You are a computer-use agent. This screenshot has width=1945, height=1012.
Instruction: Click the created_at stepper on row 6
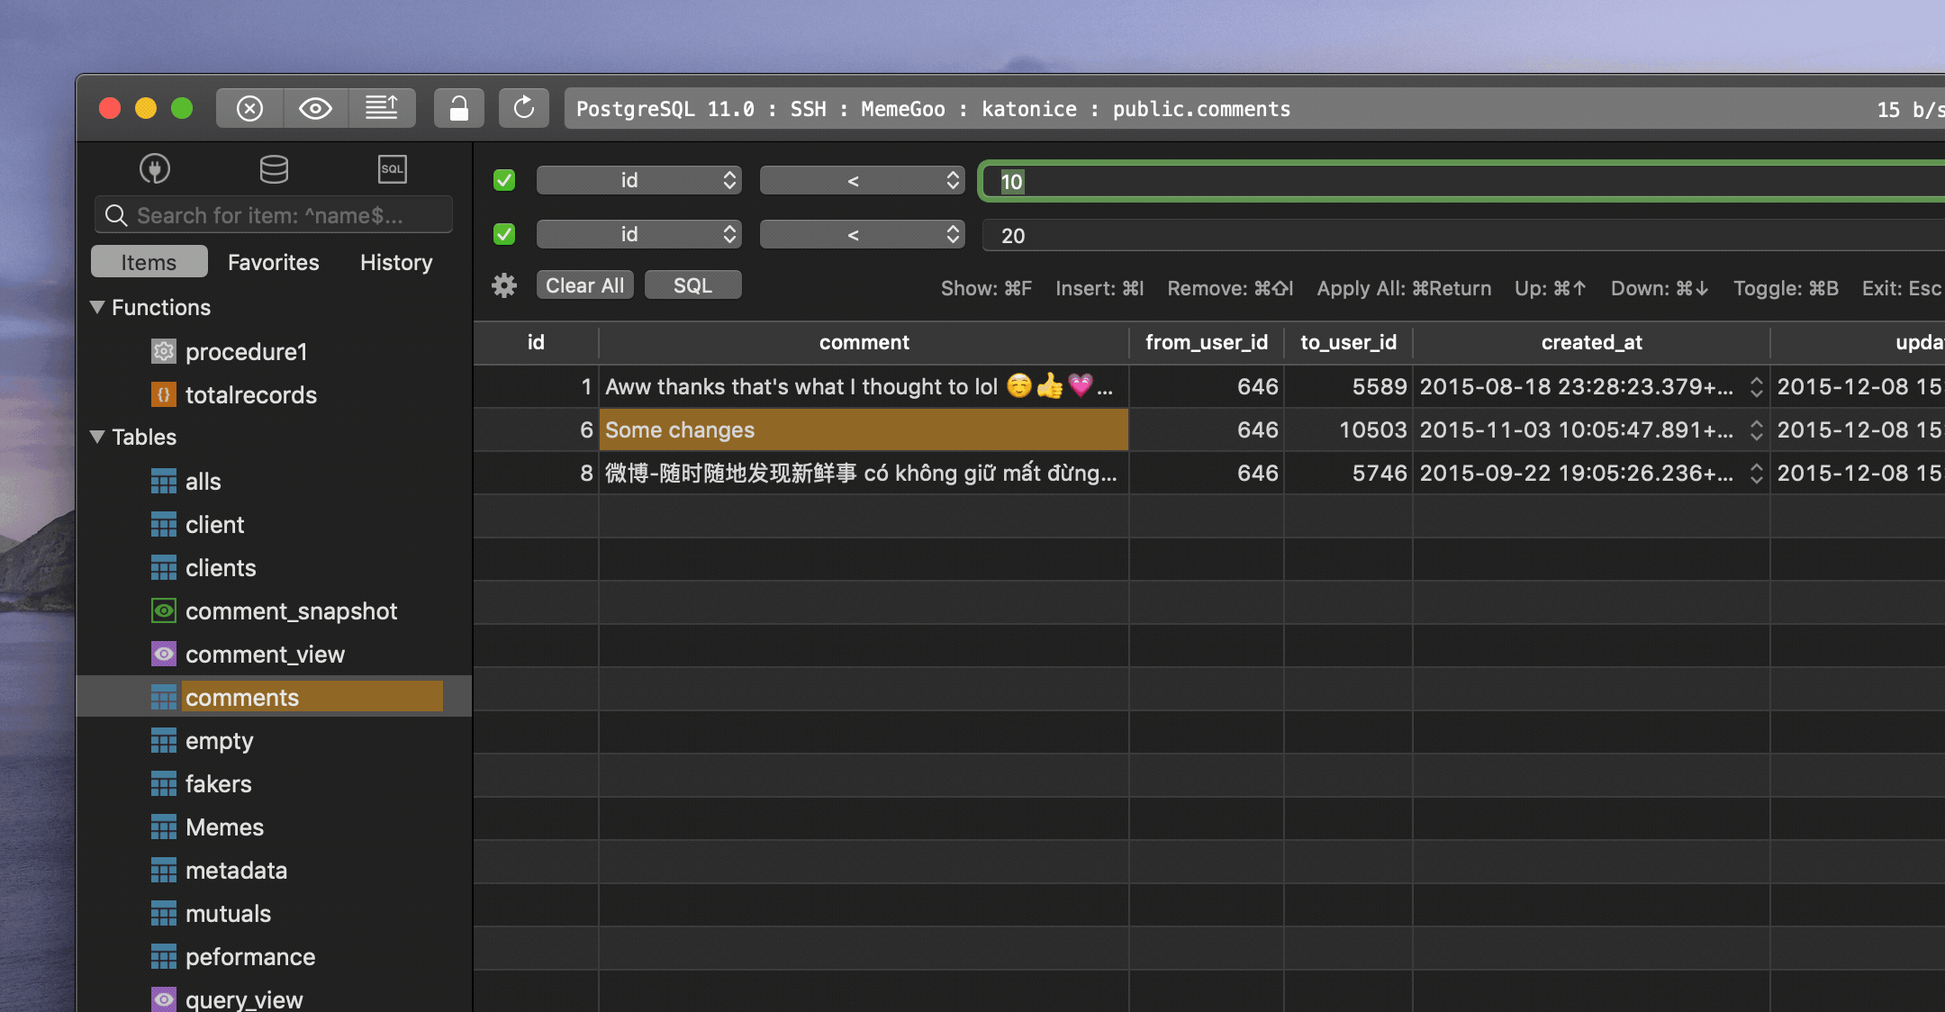coord(1757,429)
